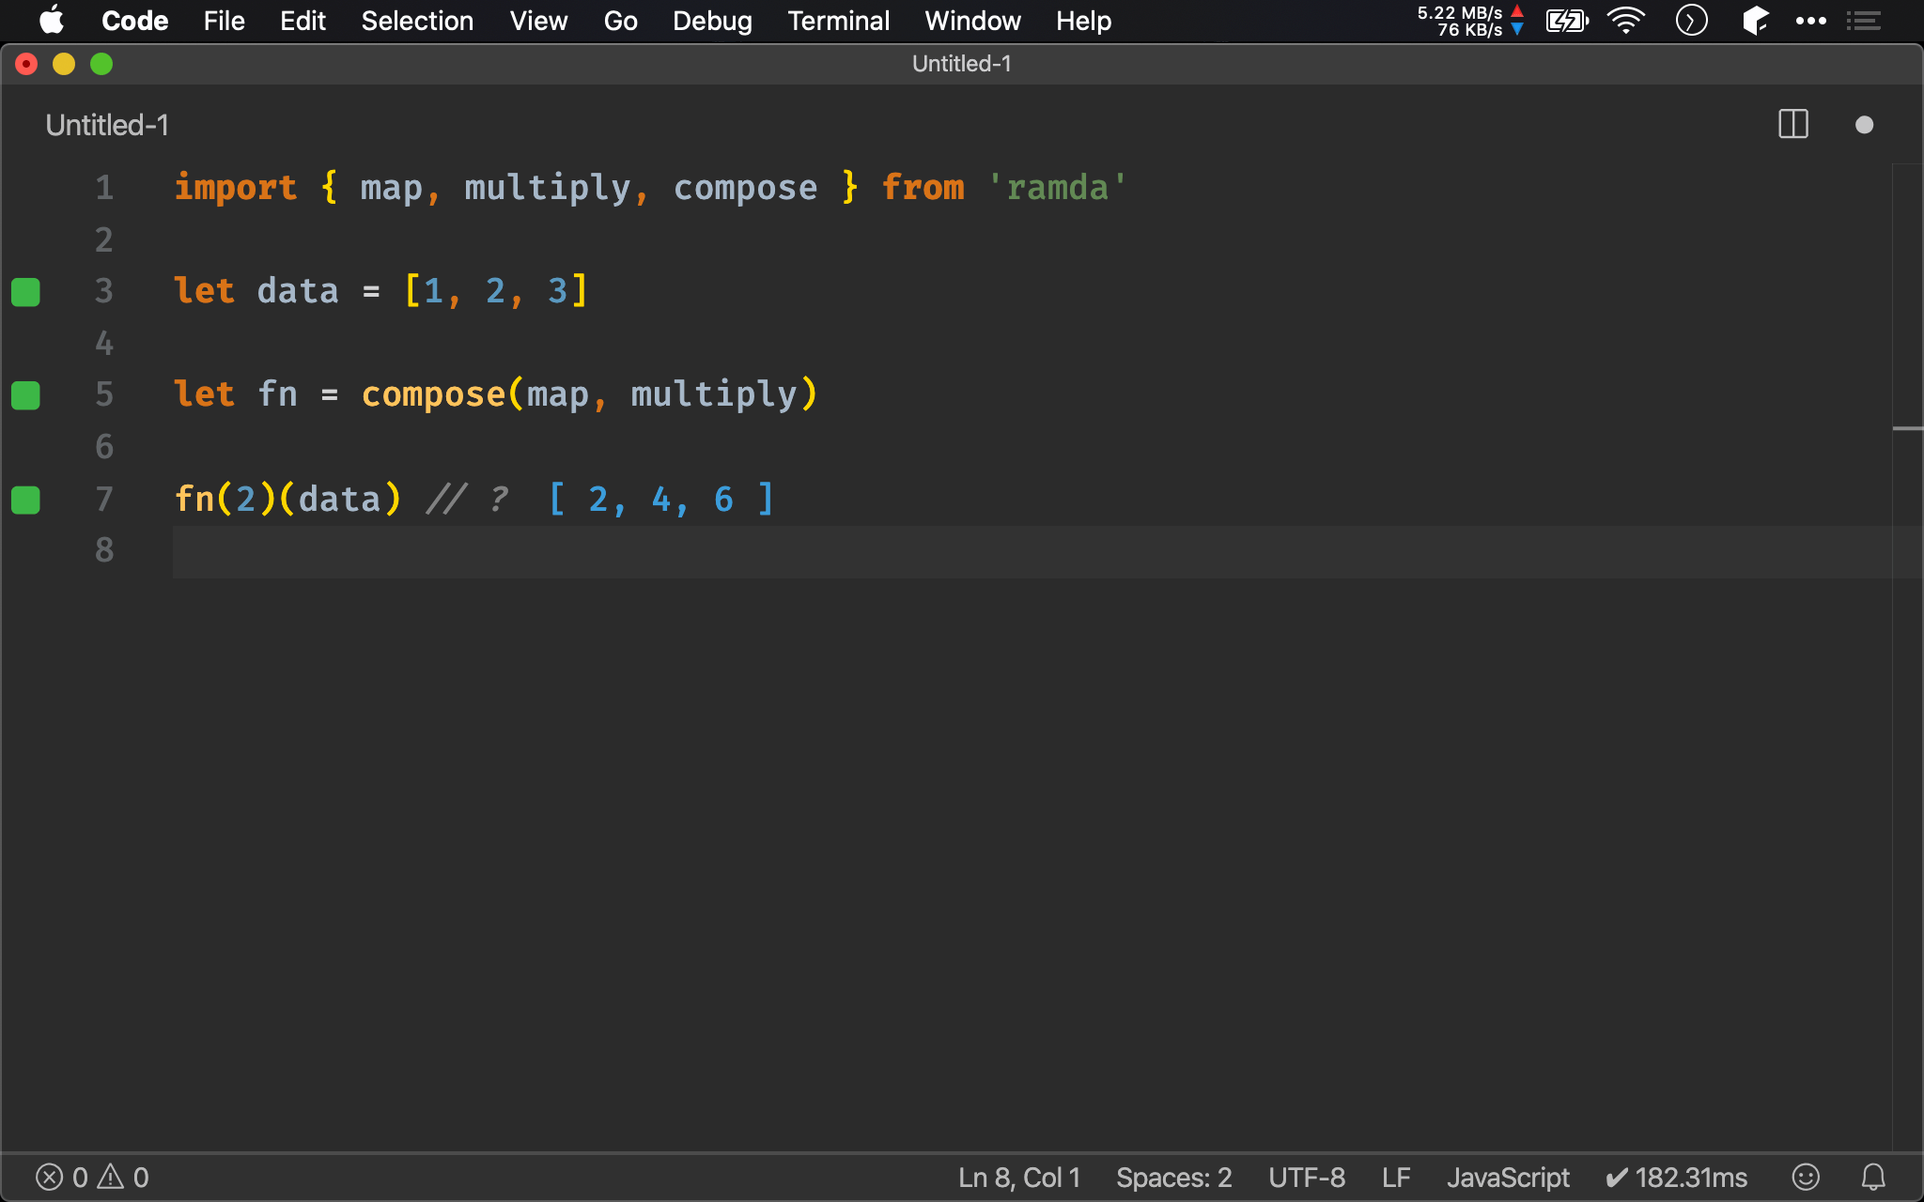Open the Help menu
This screenshot has height=1202, width=1924.
coord(1083,21)
